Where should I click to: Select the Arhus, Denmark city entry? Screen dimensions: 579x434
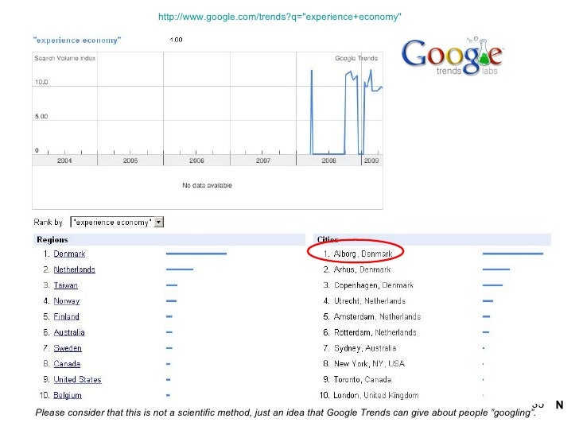click(x=362, y=269)
